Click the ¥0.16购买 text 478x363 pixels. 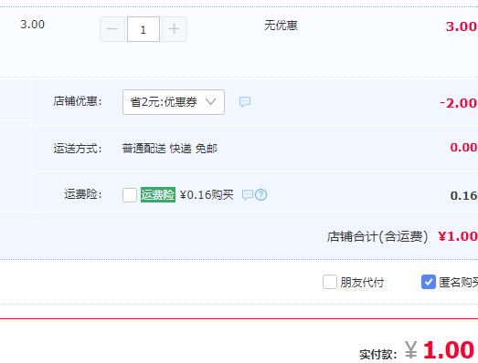(207, 195)
